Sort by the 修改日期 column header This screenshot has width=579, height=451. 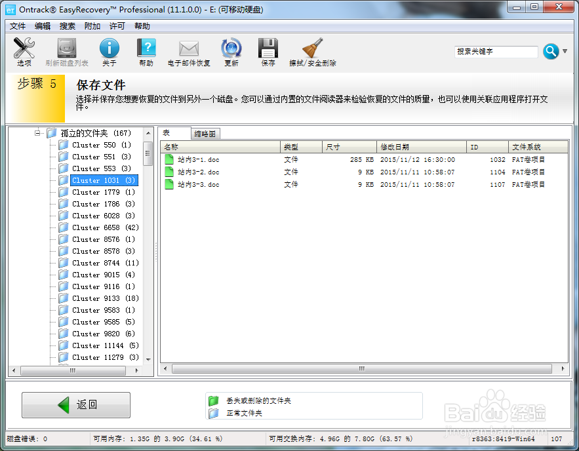tap(422, 147)
